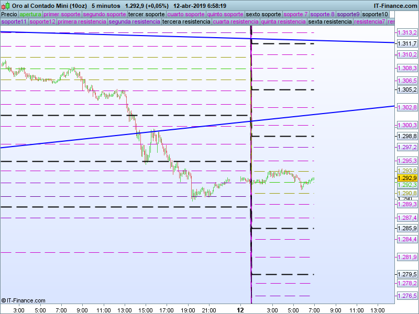The height and width of the screenshot is (314, 419).
Task: Click the 1.276,5 price tag
Action: pyautogui.click(x=407, y=296)
